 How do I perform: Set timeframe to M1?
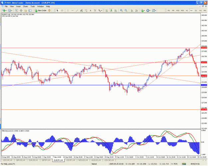169,10
